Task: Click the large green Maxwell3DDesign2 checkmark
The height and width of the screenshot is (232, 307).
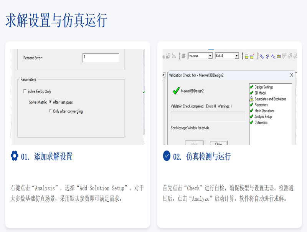Action: click(x=176, y=91)
